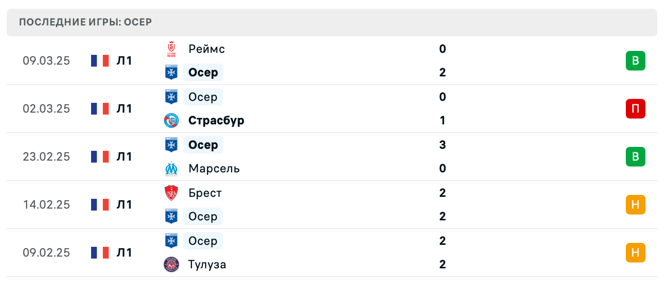Click the green В badge for the Reims match
This screenshot has width=665, height=285.
tap(636, 61)
